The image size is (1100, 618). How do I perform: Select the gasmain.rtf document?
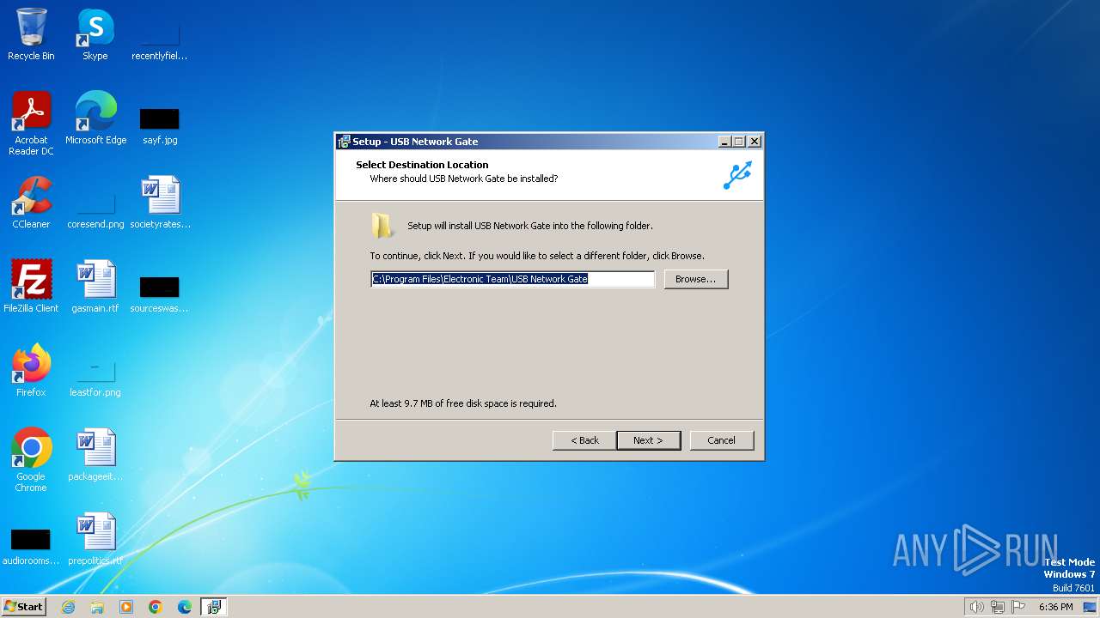(x=95, y=287)
